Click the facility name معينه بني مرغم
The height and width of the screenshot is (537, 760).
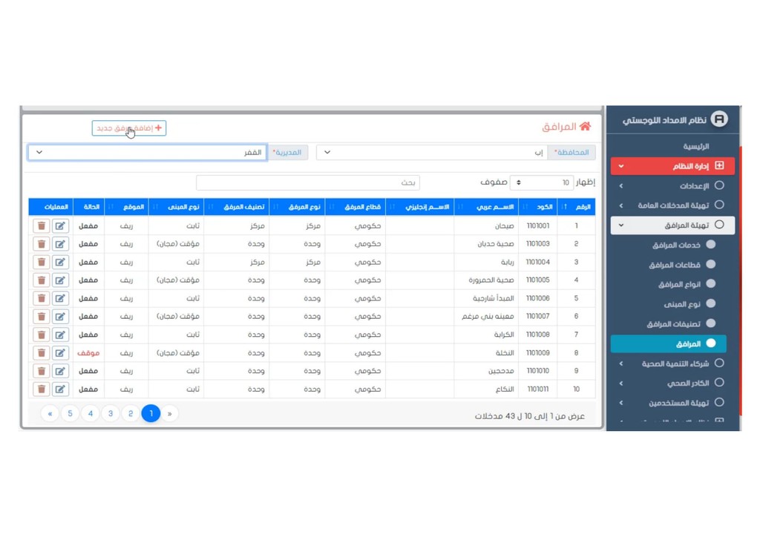[488, 316]
